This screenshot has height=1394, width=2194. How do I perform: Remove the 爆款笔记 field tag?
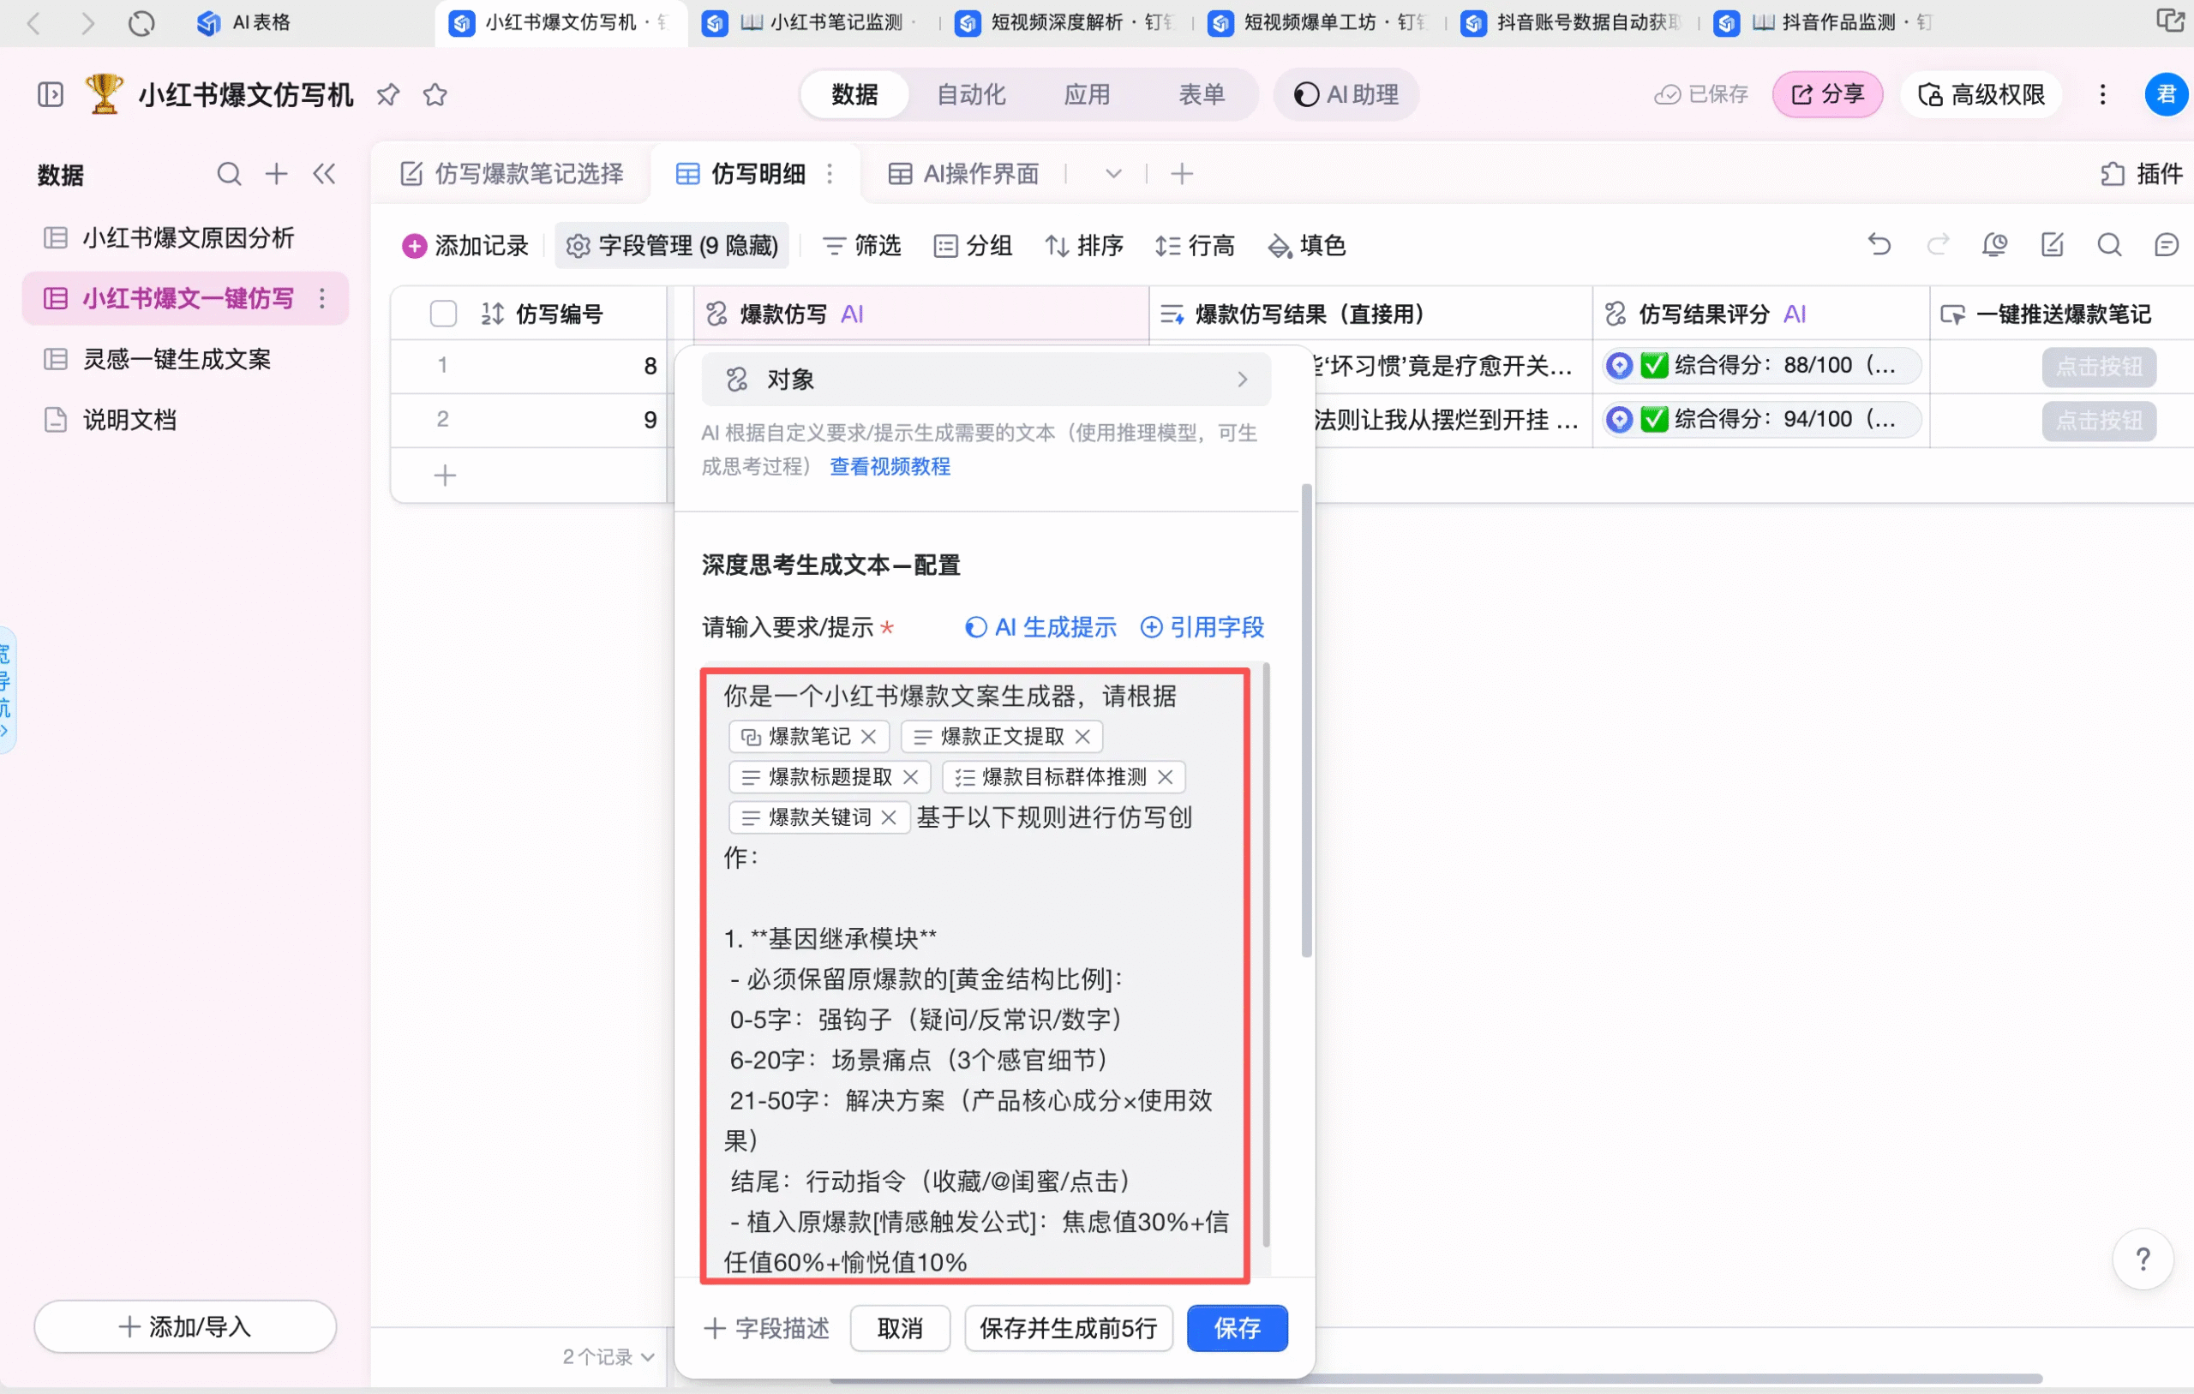tap(868, 737)
